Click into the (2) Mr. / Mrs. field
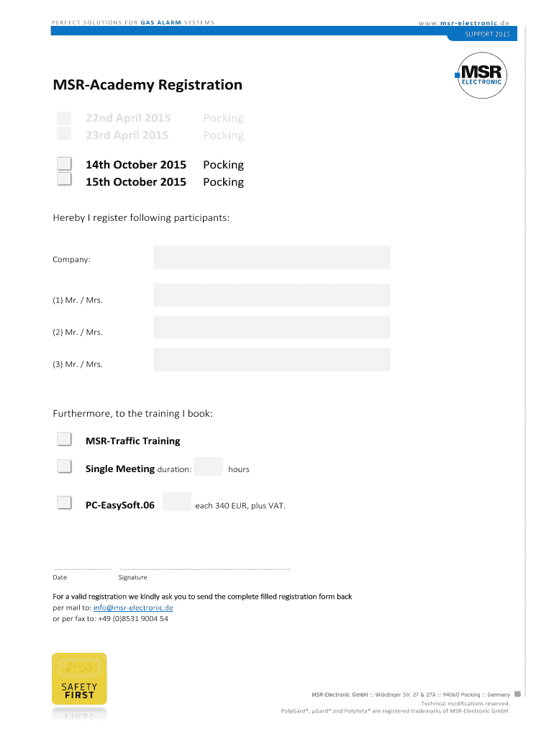Image resolution: width=554 pixels, height=737 pixels. (271, 327)
